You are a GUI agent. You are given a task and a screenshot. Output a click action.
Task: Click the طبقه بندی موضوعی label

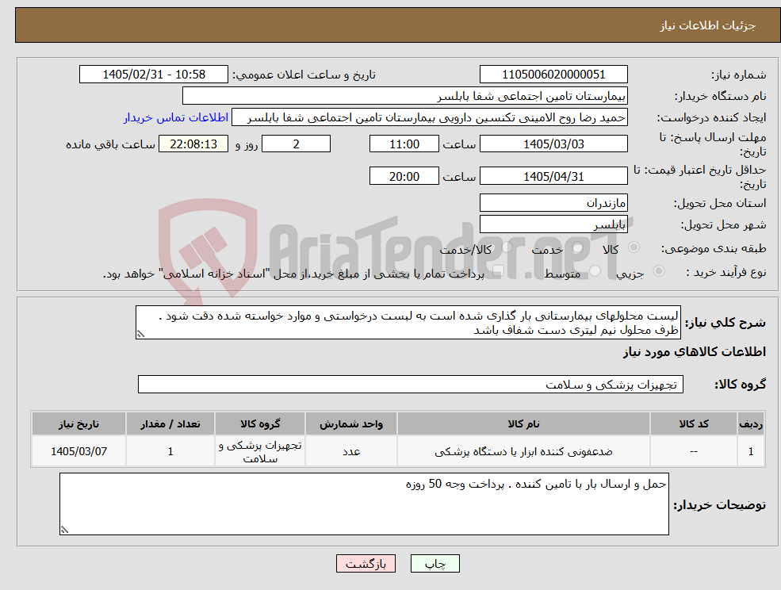tap(714, 248)
